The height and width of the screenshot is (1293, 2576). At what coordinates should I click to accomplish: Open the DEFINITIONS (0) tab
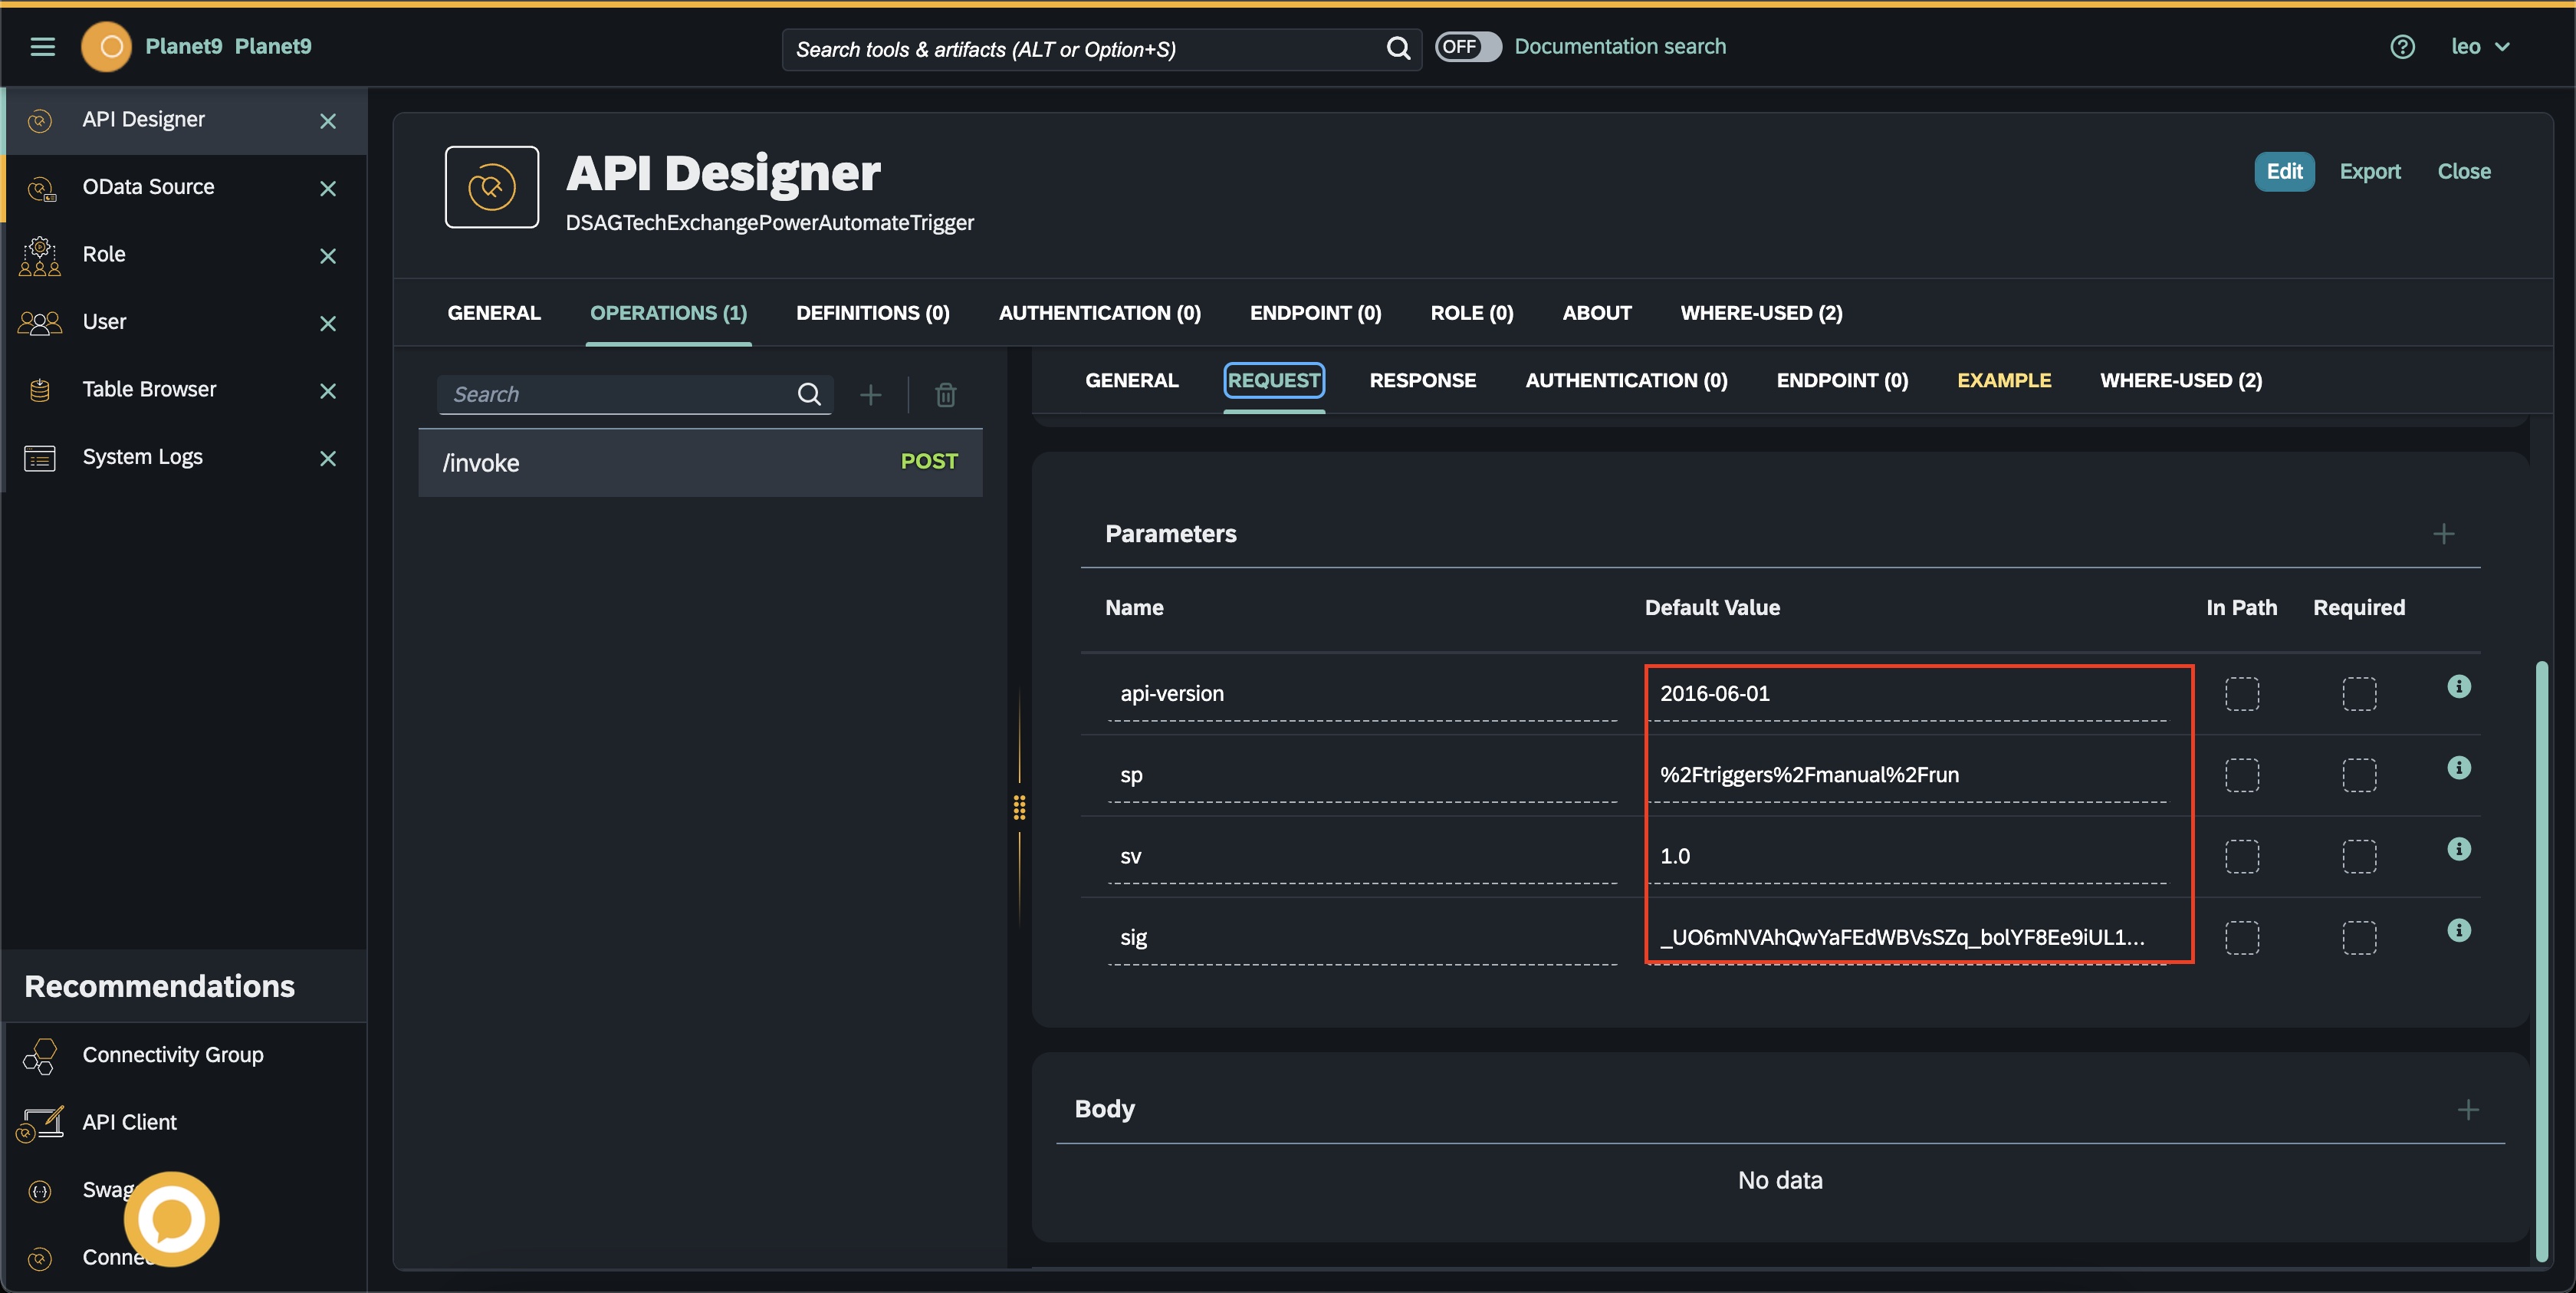[872, 313]
